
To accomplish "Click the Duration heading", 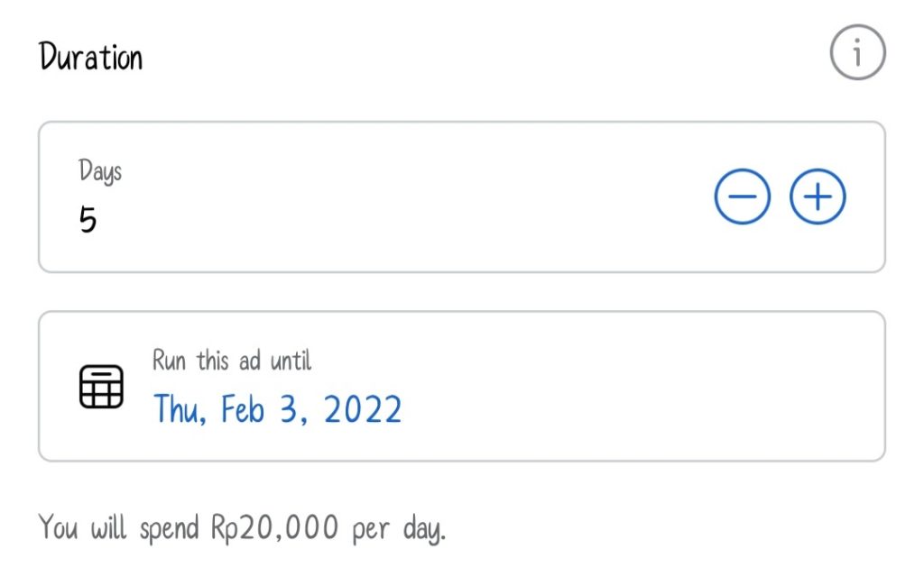I will (91, 57).
